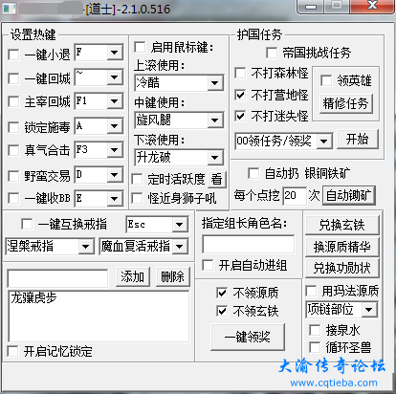Toggle 一键互换戒指 checkbox
396x394 pixels.
click(x=27, y=224)
